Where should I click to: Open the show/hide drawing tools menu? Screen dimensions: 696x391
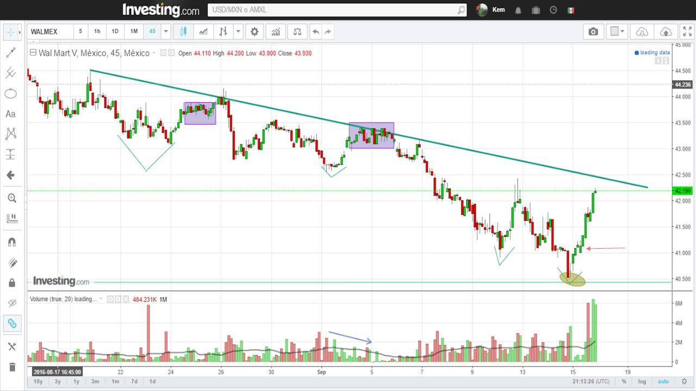click(x=11, y=346)
